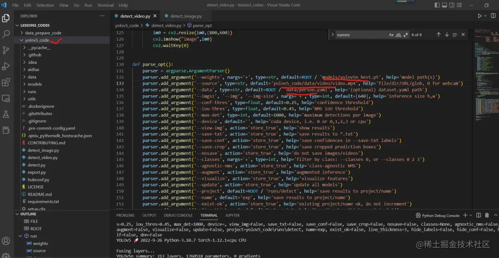The width and height of the screenshot is (499, 258).
Task: Open Run and Debug view
Action: [6, 66]
